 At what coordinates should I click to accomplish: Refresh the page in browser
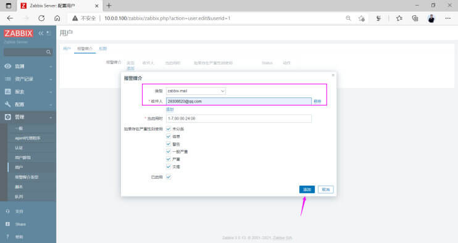click(x=41, y=18)
